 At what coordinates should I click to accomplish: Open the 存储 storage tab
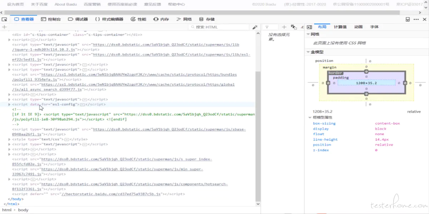207,19
